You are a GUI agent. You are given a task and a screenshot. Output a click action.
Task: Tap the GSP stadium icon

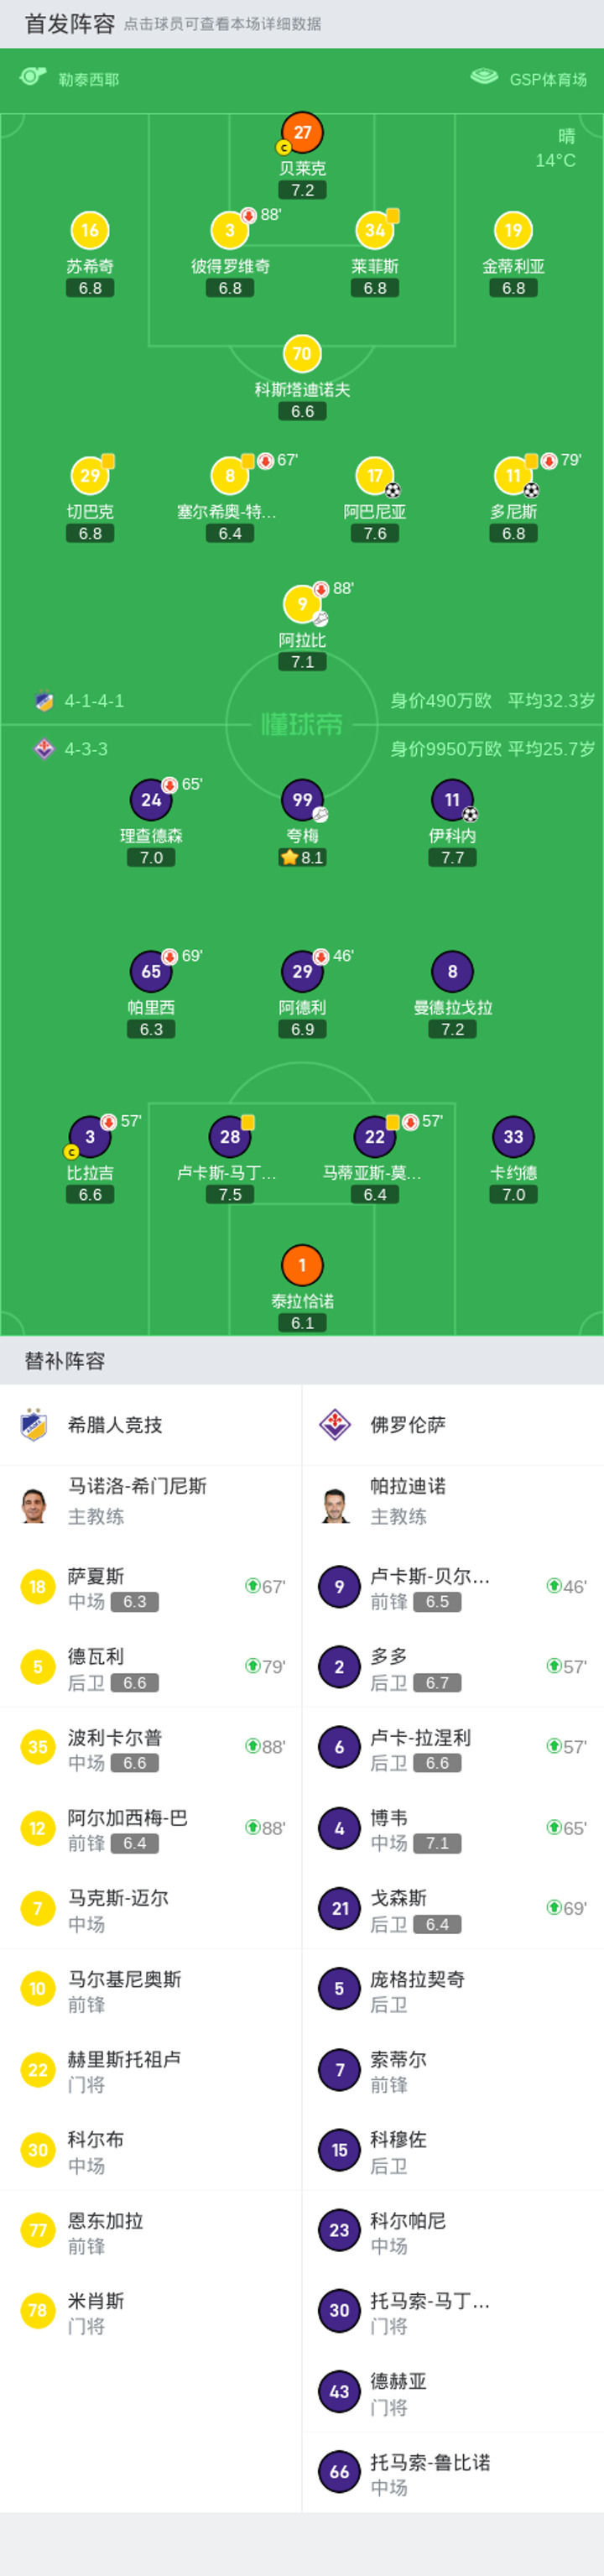484,76
